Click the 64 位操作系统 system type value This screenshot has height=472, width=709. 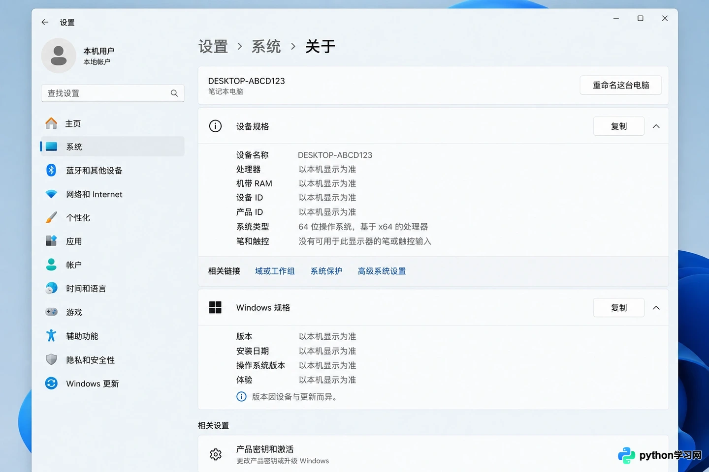click(x=363, y=227)
